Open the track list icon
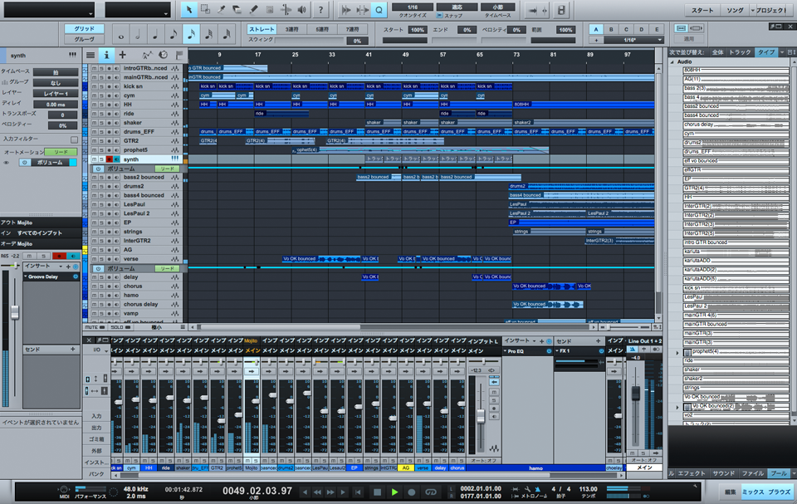This screenshot has height=504, width=797. pos(90,55)
